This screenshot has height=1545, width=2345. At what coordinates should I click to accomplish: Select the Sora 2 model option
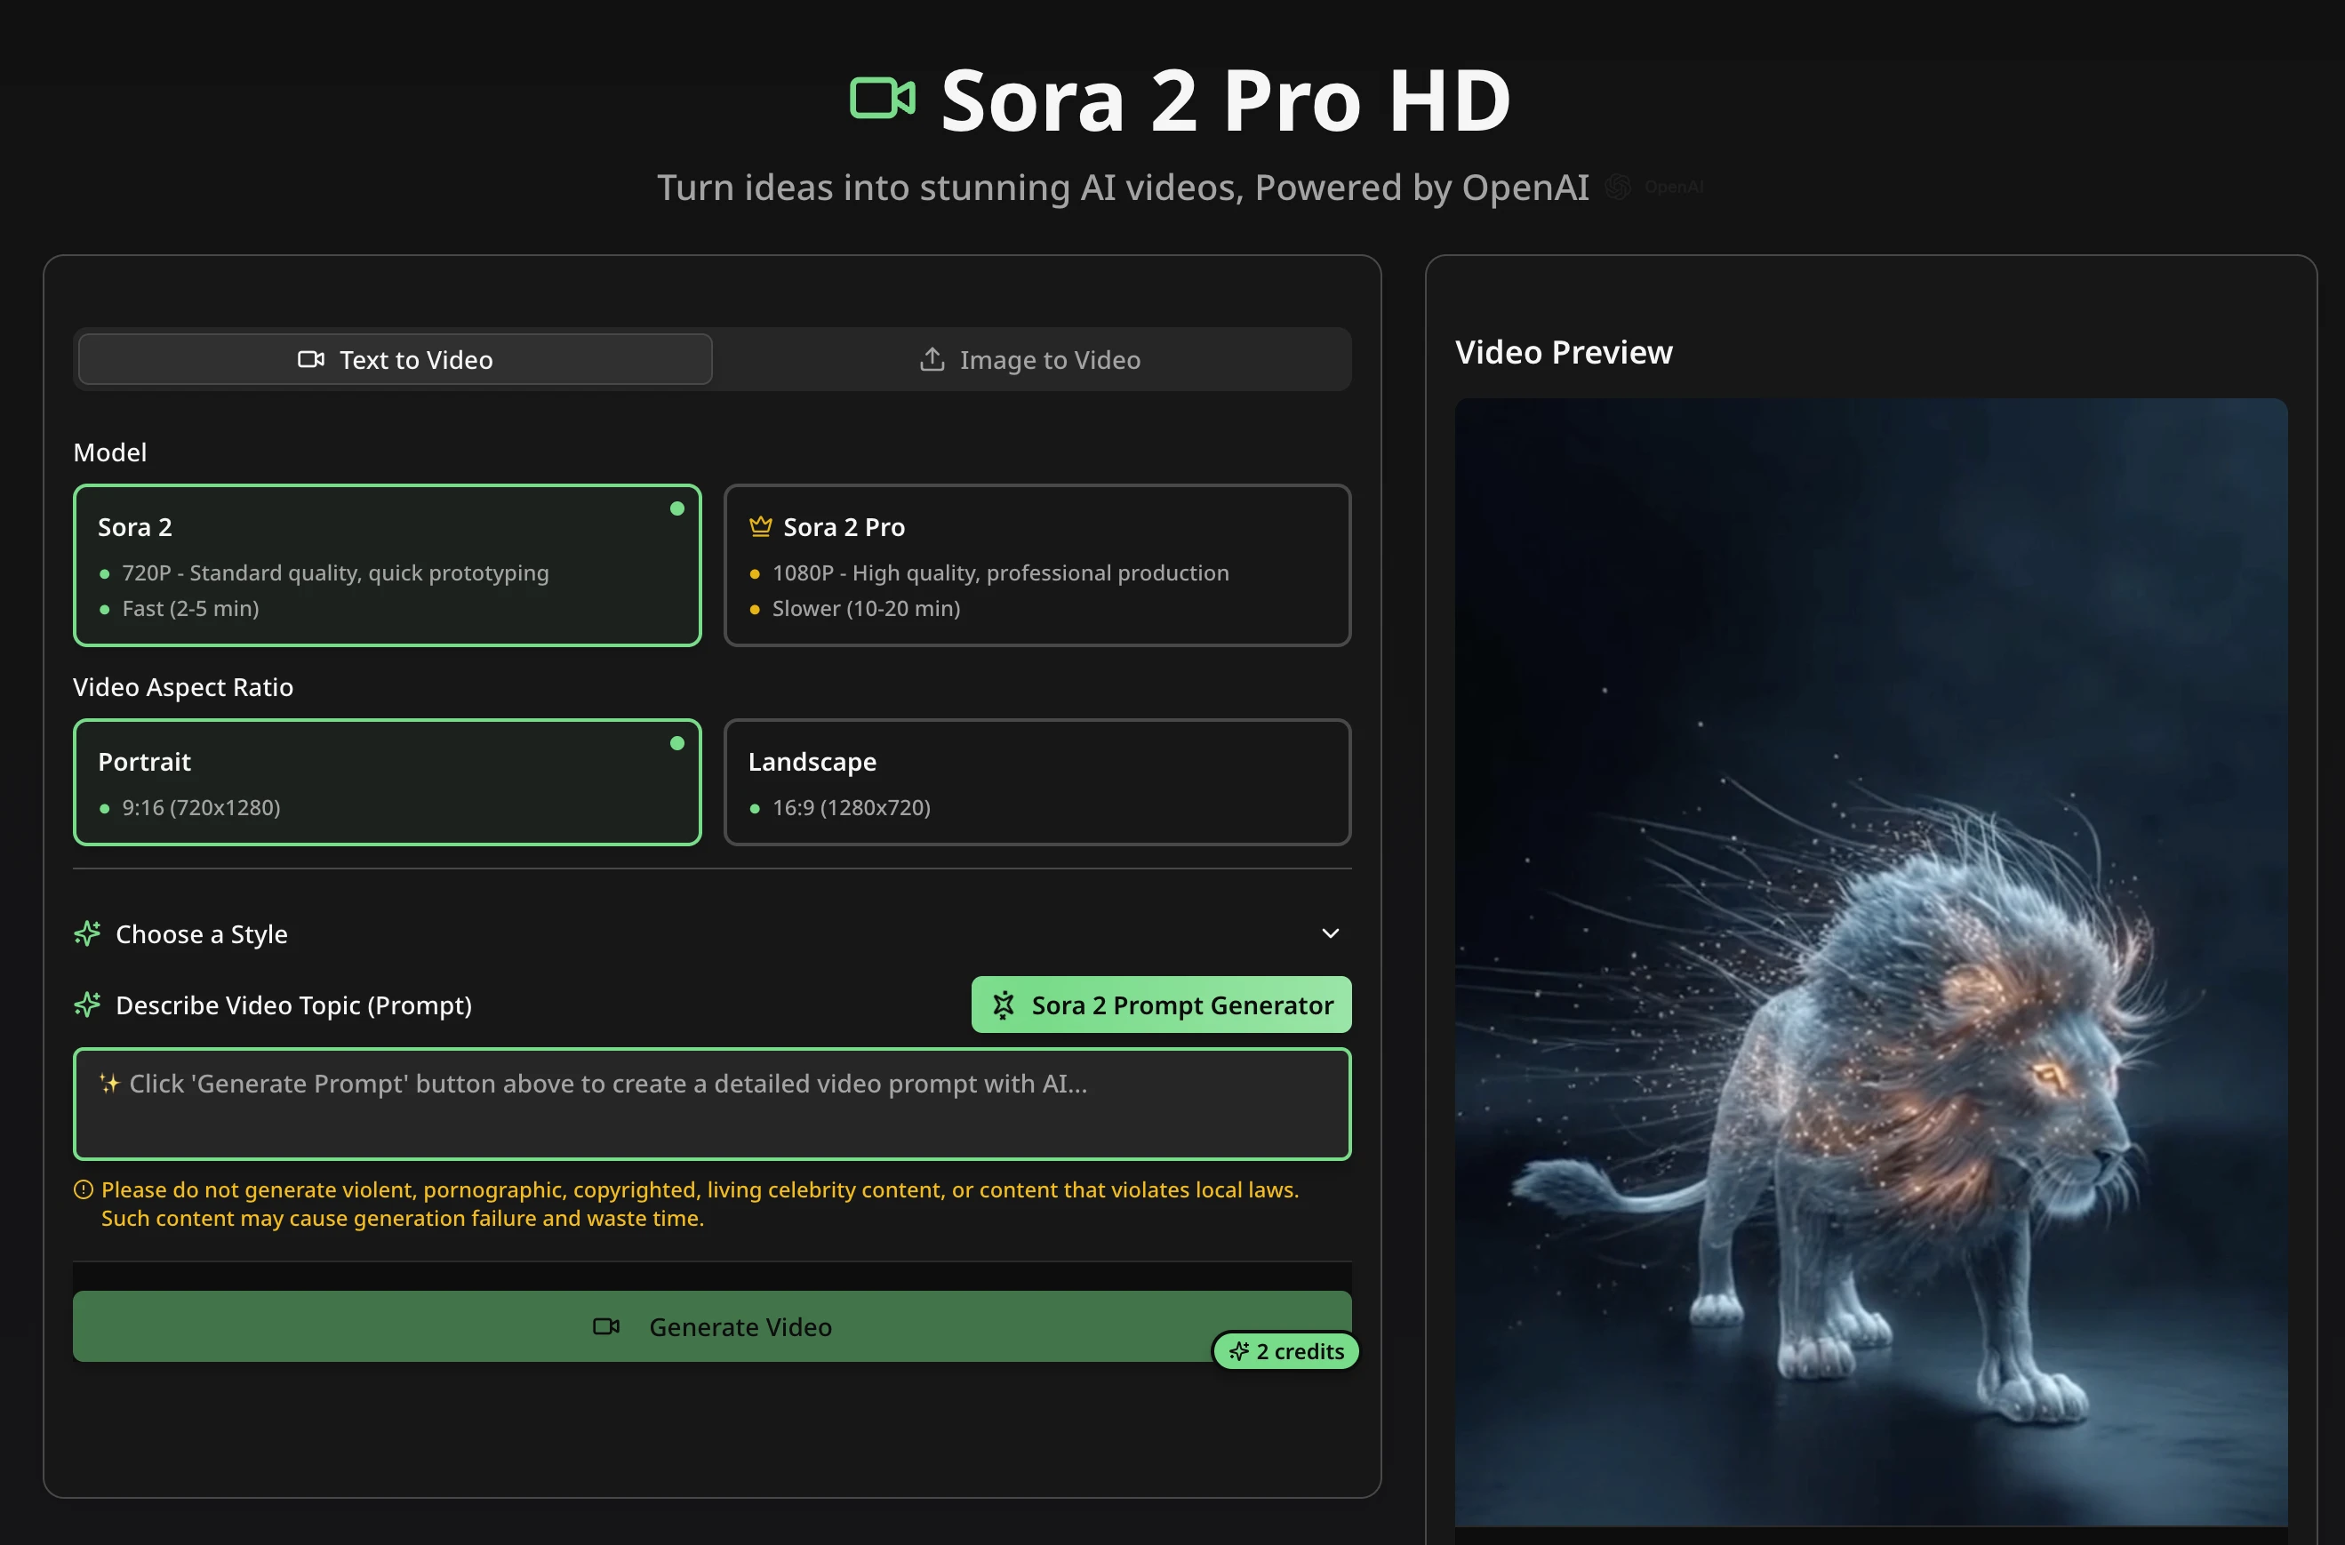[x=388, y=565]
